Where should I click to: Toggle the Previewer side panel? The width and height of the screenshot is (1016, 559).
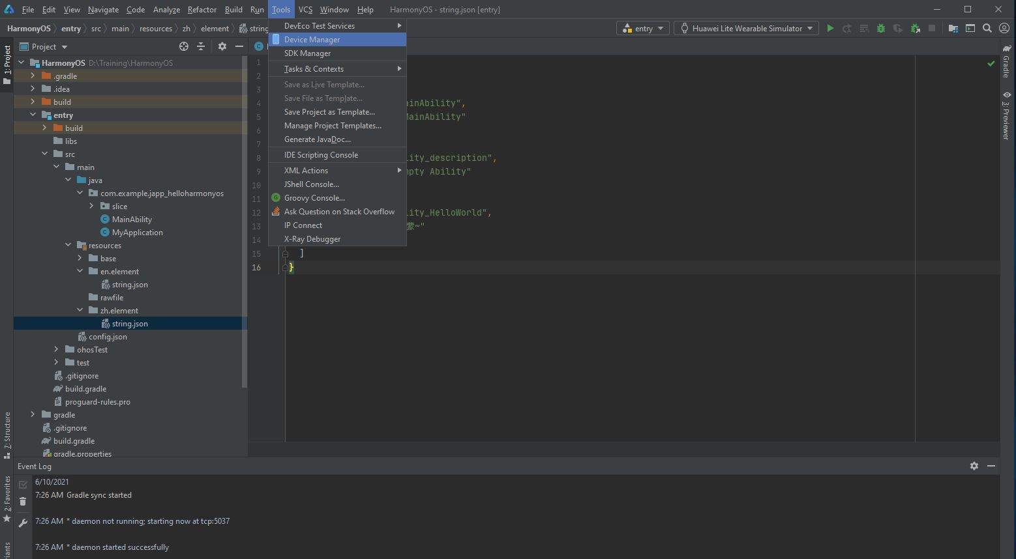(x=1006, y=116)
